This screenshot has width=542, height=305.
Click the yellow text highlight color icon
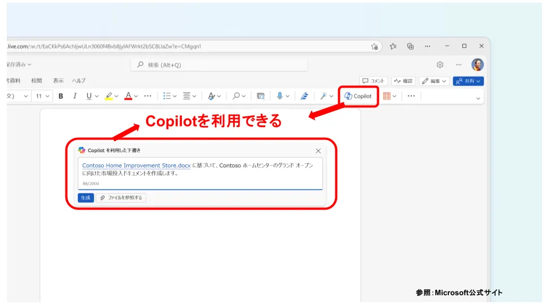108,96
